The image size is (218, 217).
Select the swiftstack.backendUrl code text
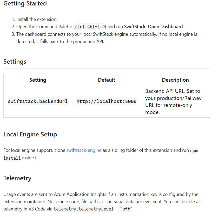(38, 101)
